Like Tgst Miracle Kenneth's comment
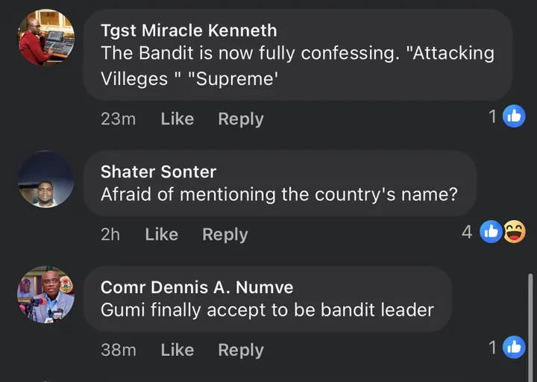Image resolution: width=537 pixels, height=382 pixels. click(x=177, y=119)
